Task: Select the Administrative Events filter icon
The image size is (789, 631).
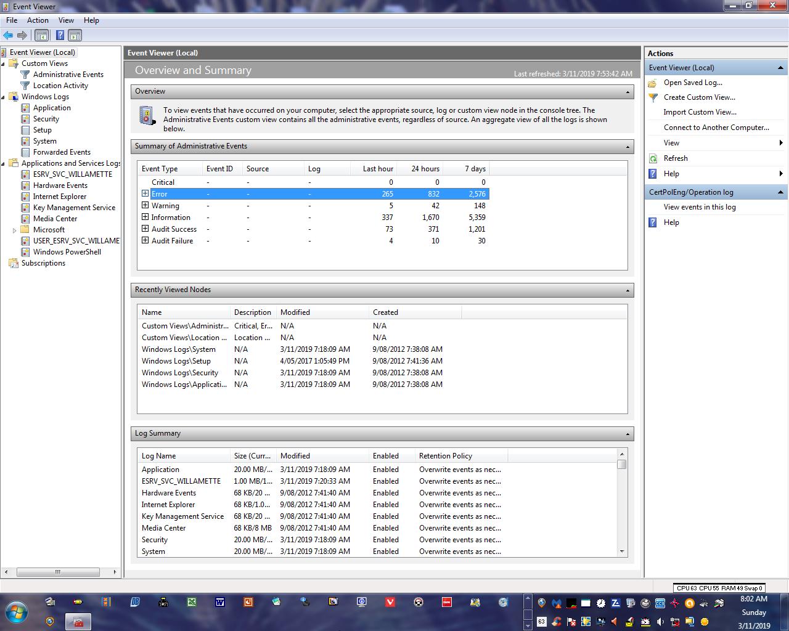Action: tap(25, 75)
